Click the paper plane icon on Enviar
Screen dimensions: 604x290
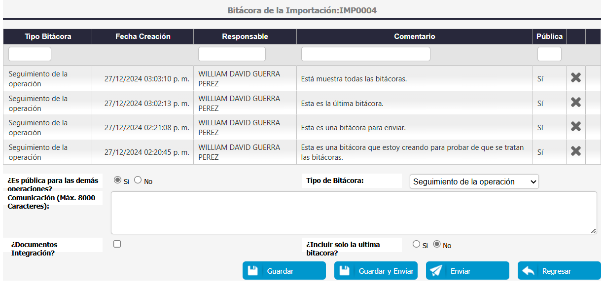point(436,271)
